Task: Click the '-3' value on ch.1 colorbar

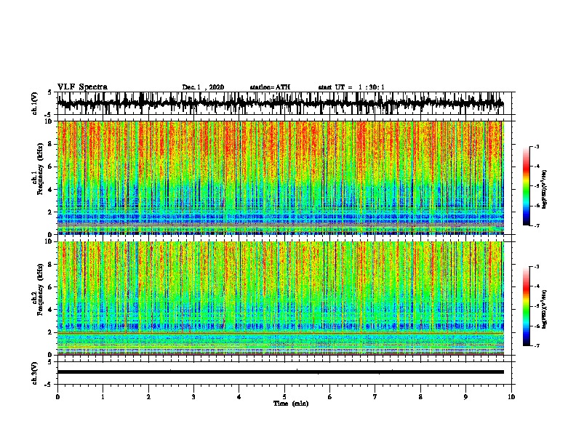Action: [x=537, y=147]
